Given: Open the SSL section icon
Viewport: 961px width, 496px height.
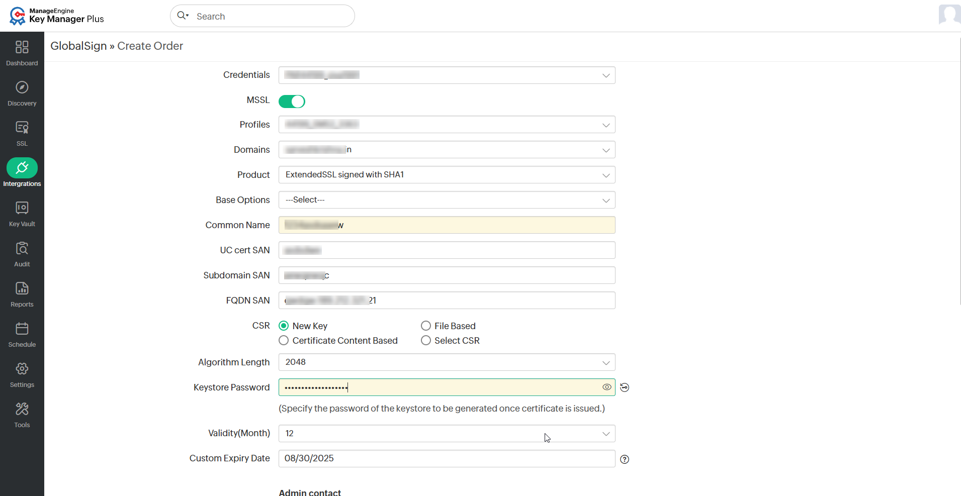Looking at the screenshot, I should (22, 128).
